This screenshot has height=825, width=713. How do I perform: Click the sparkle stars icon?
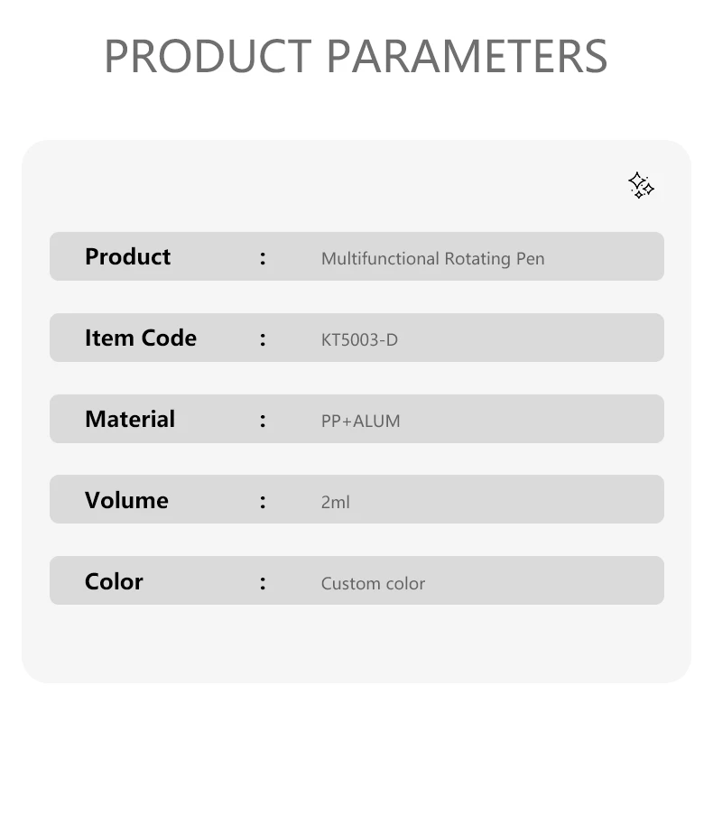click(641, 185)
